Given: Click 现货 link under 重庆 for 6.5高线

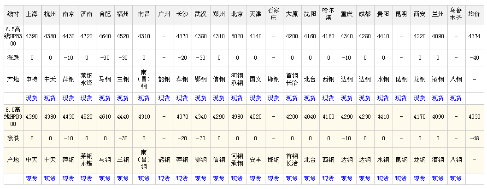Looking at the screenshot, I should pyautogui.click(x=346, y=98).
